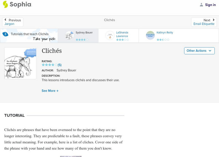Click the tutorials count badge showing 3
The height and width of the screenshot is (157, 219).
coord(5,34)
